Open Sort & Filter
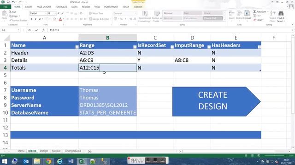The width and height of the screenshot is (295, 165). [272, 16]
